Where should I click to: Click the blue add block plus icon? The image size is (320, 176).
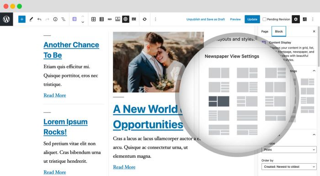(x=22, y=19)
